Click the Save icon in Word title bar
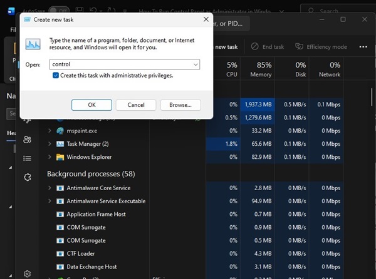This screenshot has height=279, width=376. click(x=80, y=11)
